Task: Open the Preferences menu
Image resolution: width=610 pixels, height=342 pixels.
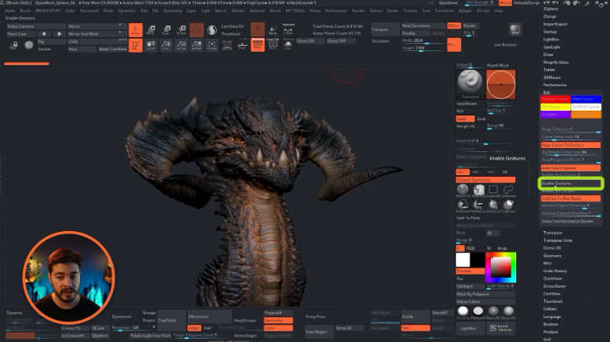Action: pos(336,11)
